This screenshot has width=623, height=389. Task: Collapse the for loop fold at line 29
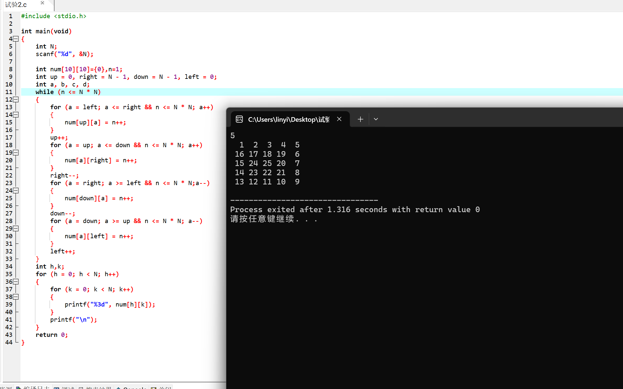point(16,228)
